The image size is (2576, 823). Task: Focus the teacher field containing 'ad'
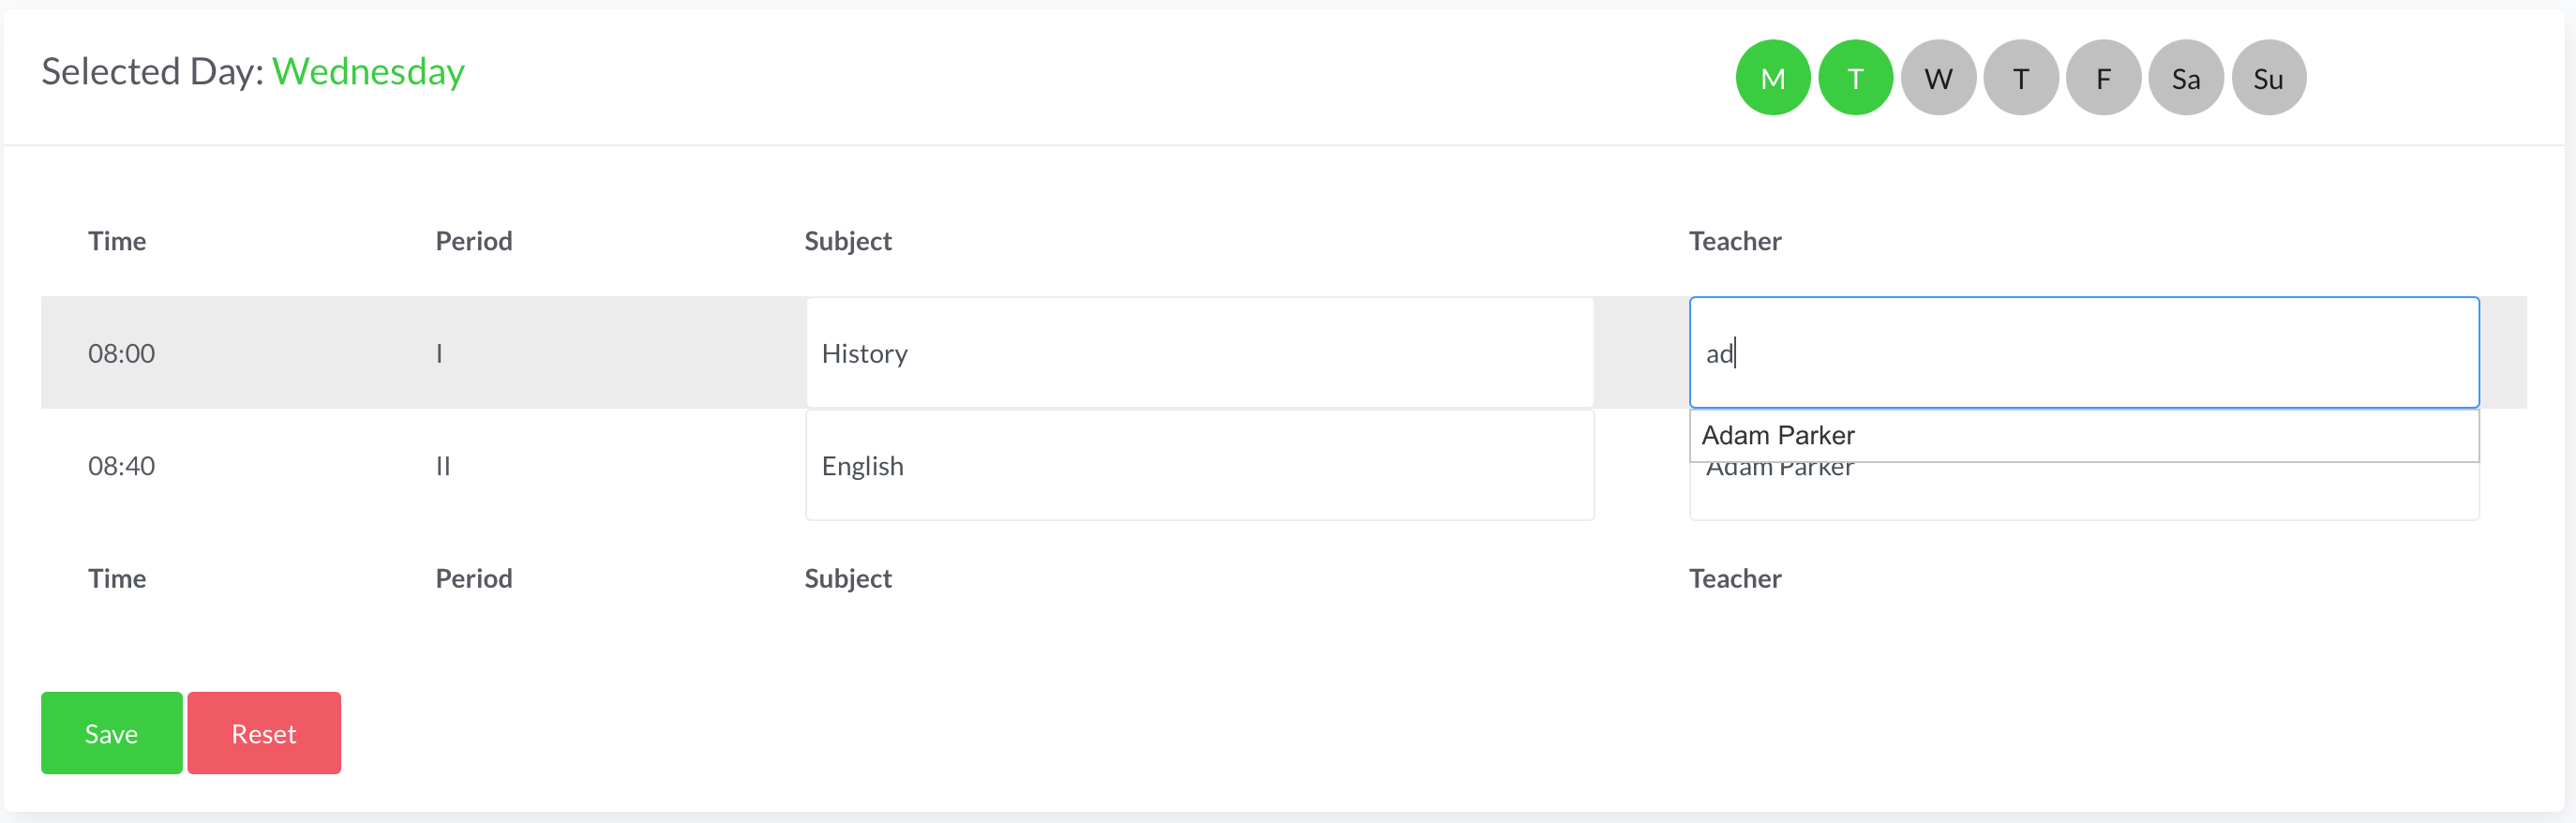(2083, 352)
